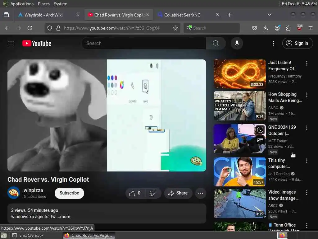Click the video player
Image resolution: width=318 pixels, height=239 pixels.
coord(107,115)
